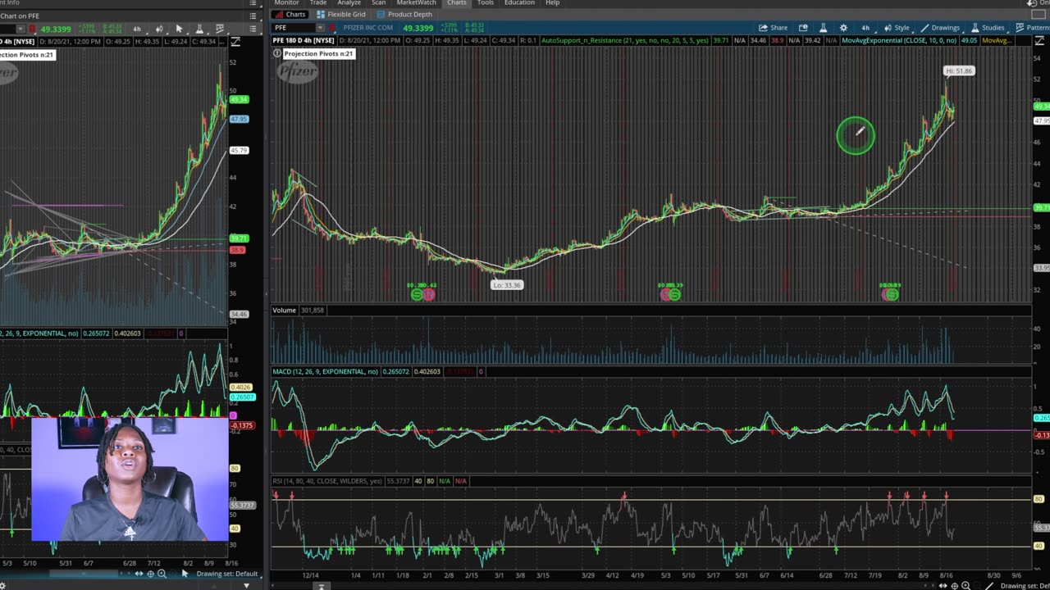Viewport: 1050px width, 590px height.
Task: Open the Drawings menu
Action: (939, 28)
